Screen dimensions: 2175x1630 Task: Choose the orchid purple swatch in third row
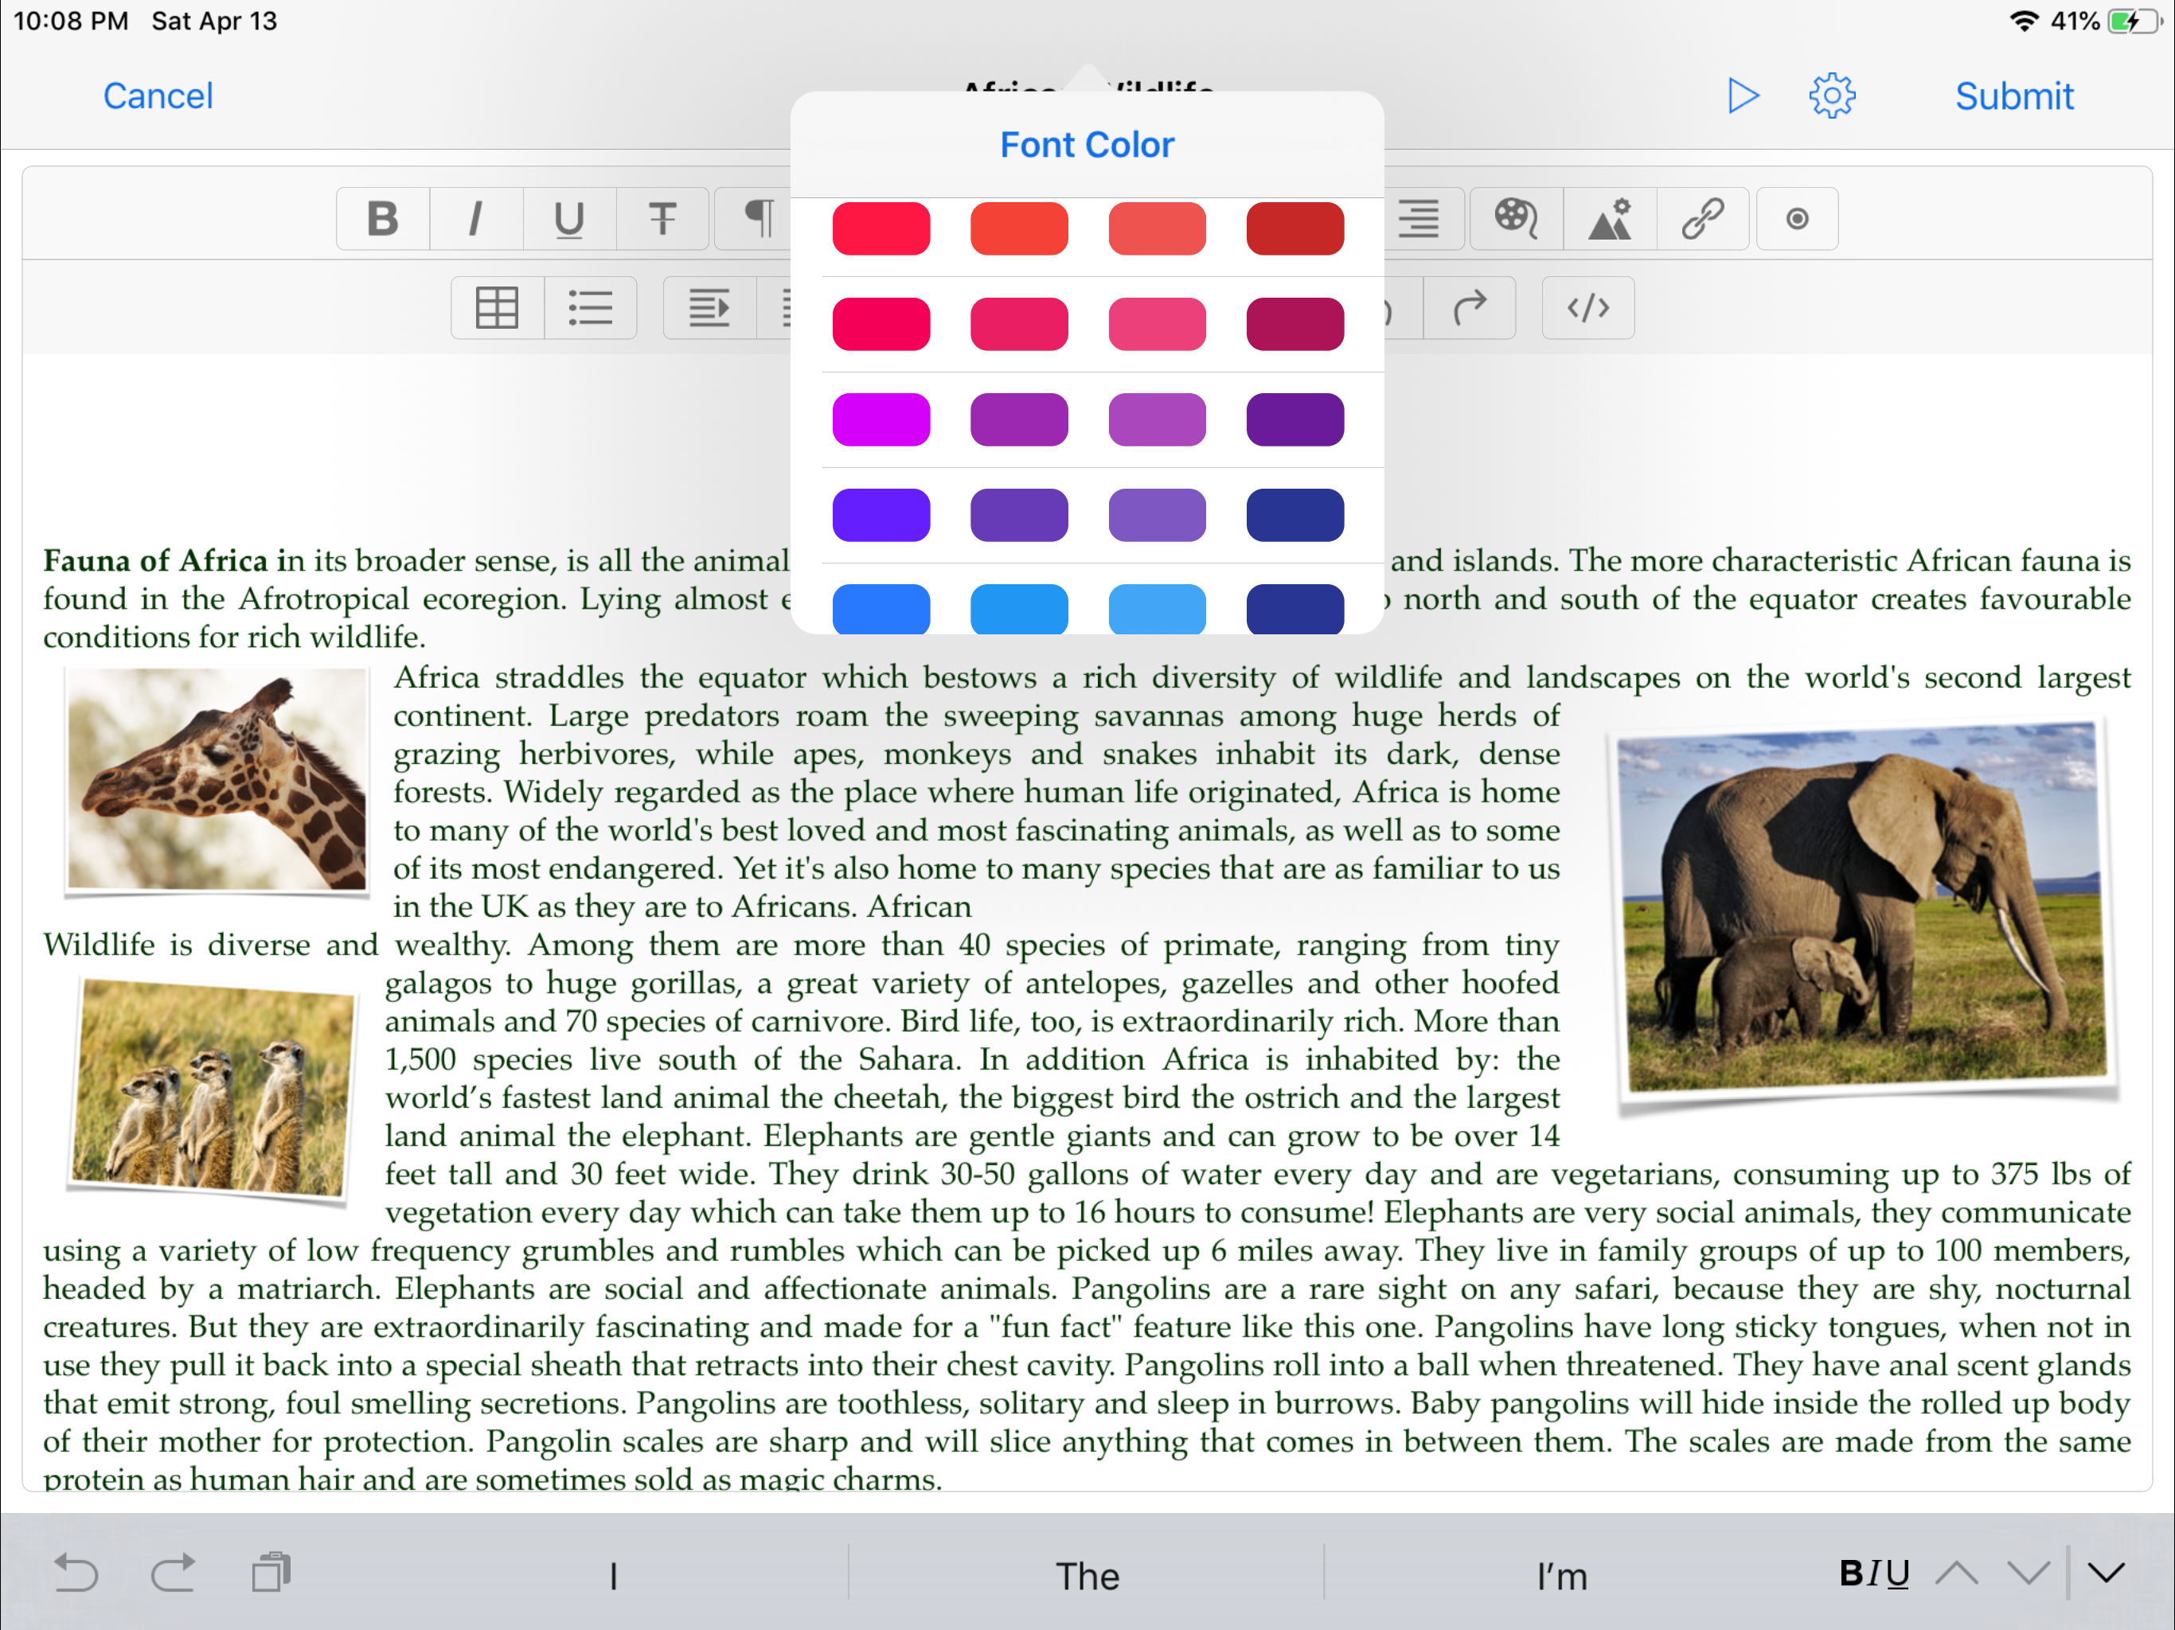tap(1158, 419)
